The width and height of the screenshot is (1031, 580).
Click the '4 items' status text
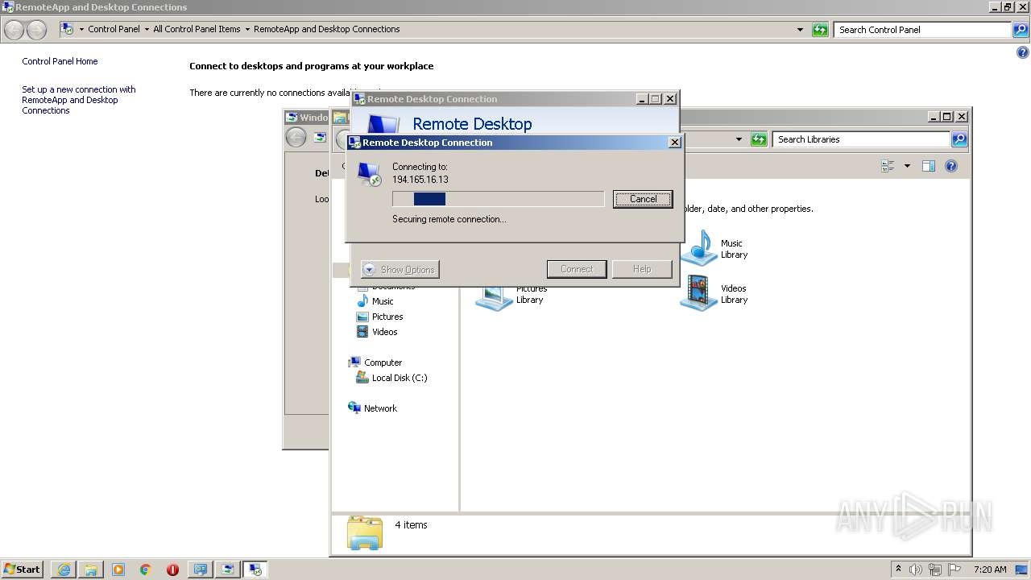(411, 524)
